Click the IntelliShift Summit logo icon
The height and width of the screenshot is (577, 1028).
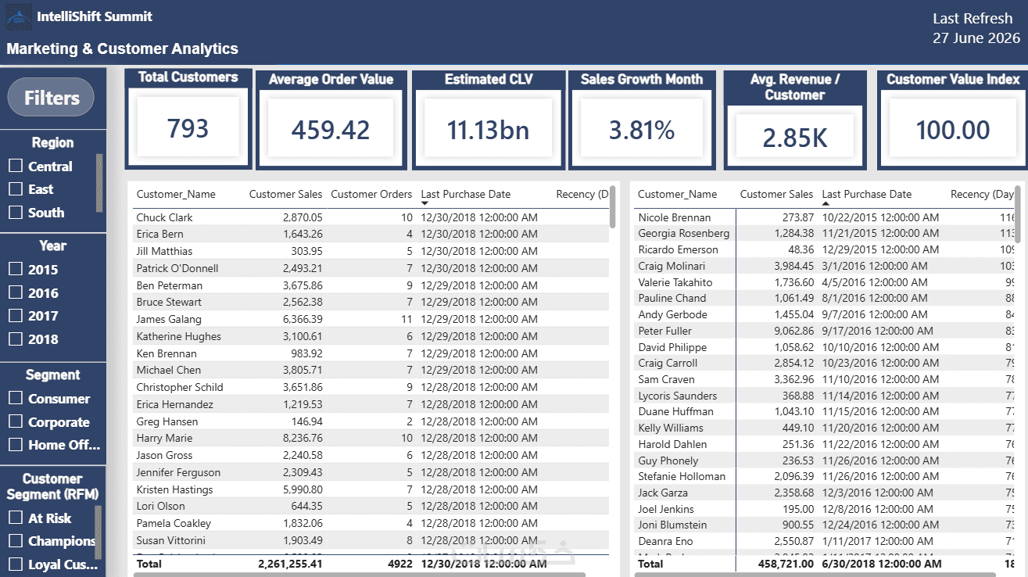click(x=19, y=17)
